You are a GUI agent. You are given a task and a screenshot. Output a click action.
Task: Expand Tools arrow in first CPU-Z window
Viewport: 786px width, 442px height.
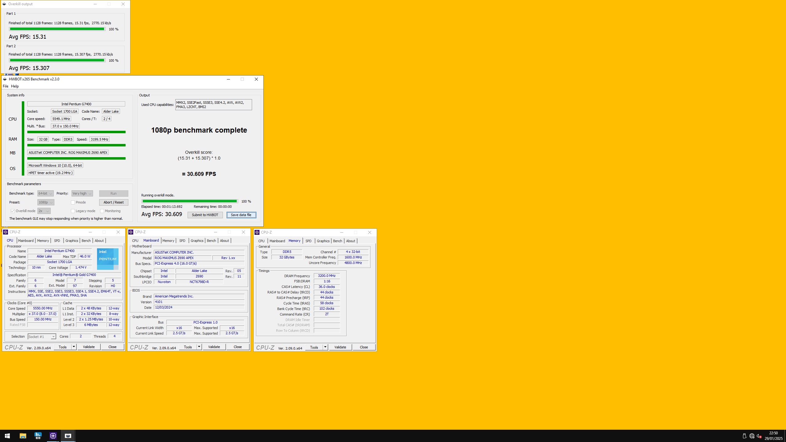coord(74,347)
